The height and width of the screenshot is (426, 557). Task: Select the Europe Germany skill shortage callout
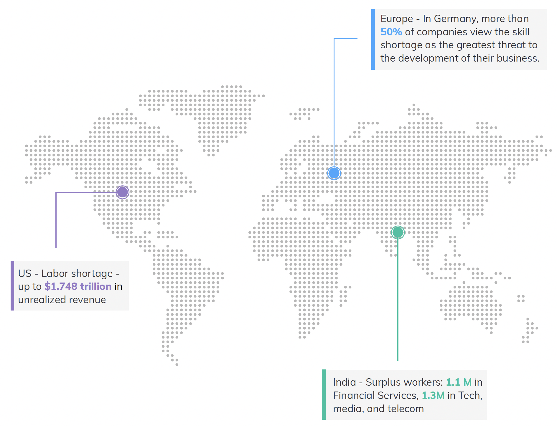click(459, 39)
